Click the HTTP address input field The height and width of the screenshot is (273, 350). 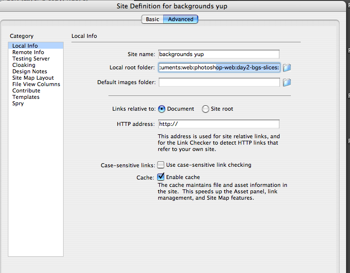pos(219,124)
